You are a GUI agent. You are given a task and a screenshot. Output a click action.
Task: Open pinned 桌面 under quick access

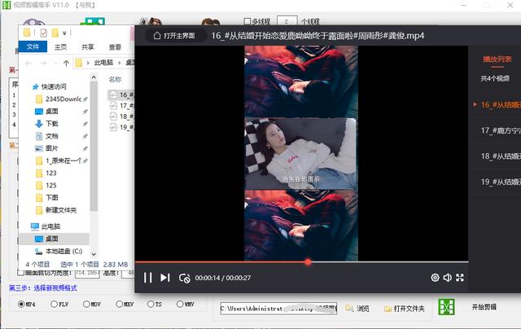pos(52,111)
